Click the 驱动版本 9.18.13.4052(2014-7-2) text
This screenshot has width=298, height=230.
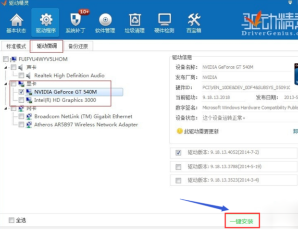pos(223,153)
